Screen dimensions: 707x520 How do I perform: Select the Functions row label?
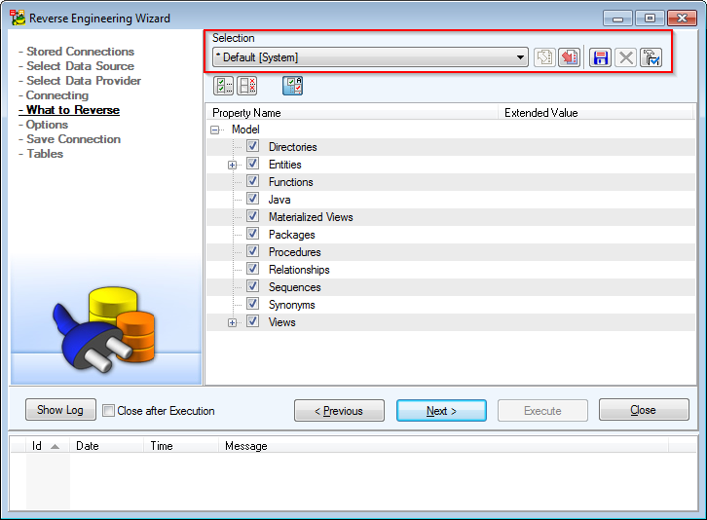coord(291,182)
